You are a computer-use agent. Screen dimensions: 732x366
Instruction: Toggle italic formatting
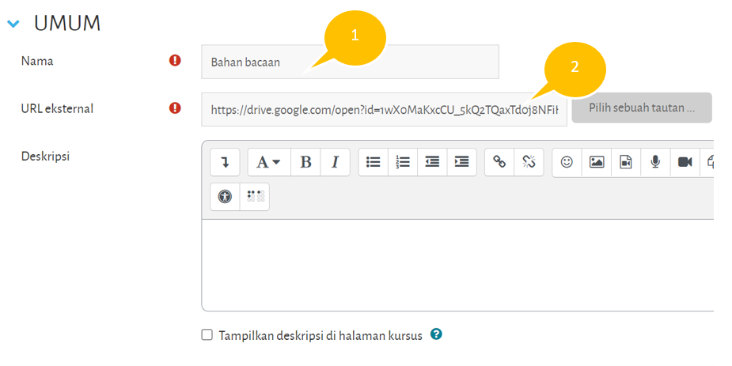click(x=335, y=162)
